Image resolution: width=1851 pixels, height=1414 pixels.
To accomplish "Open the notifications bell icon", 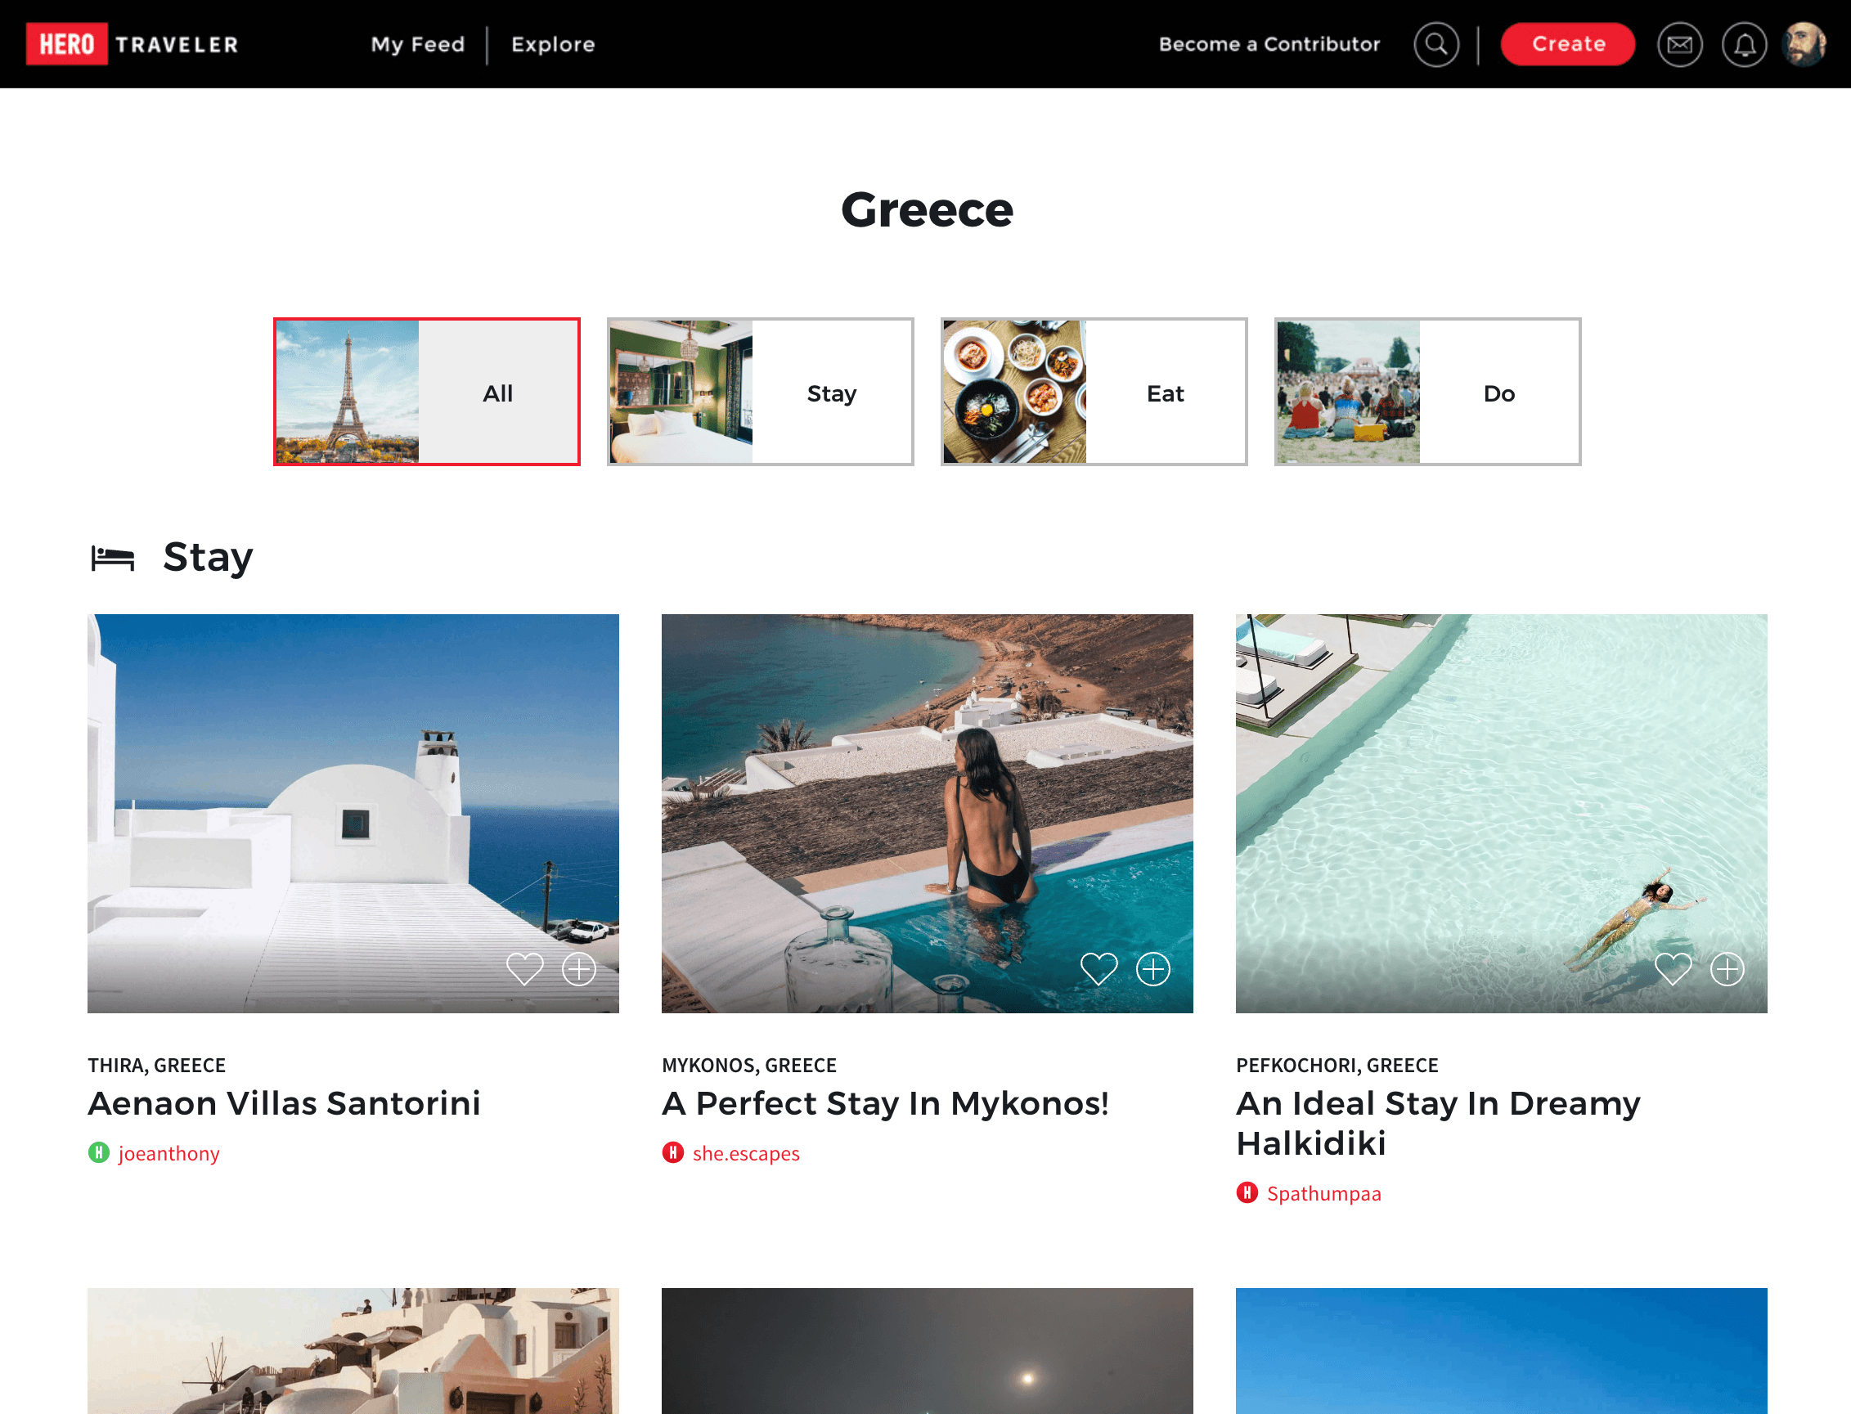I will click(1744, 44).
